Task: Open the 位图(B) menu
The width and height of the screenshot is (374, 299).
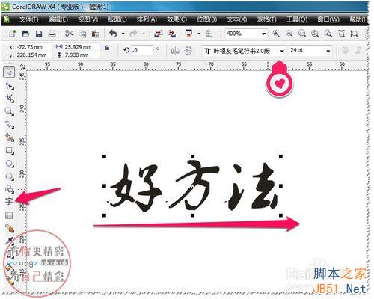Action: (x=206, y=19)
